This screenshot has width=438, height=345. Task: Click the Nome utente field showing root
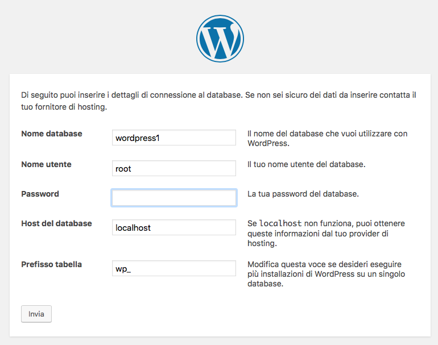(173, 168)
